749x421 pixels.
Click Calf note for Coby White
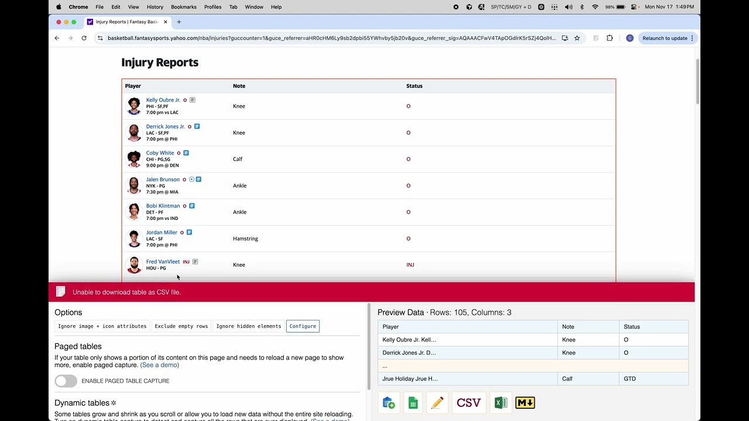238,159
